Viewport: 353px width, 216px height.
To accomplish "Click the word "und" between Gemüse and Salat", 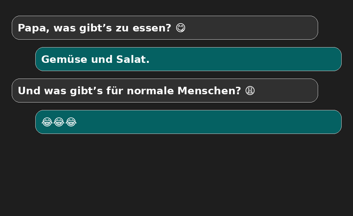I will [x=102, y=60].
